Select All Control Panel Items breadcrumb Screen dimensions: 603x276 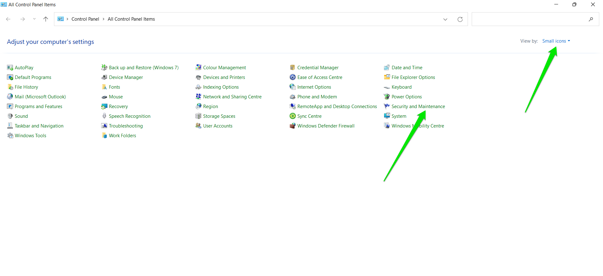pos(131,19)
